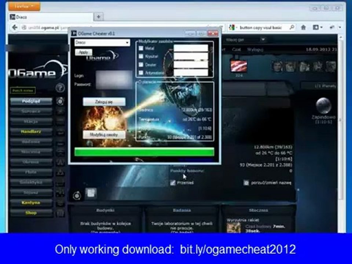This screenshot has height=264, width=352.
Task: Click the icon next to Shop
Action: tap(60, 213)
